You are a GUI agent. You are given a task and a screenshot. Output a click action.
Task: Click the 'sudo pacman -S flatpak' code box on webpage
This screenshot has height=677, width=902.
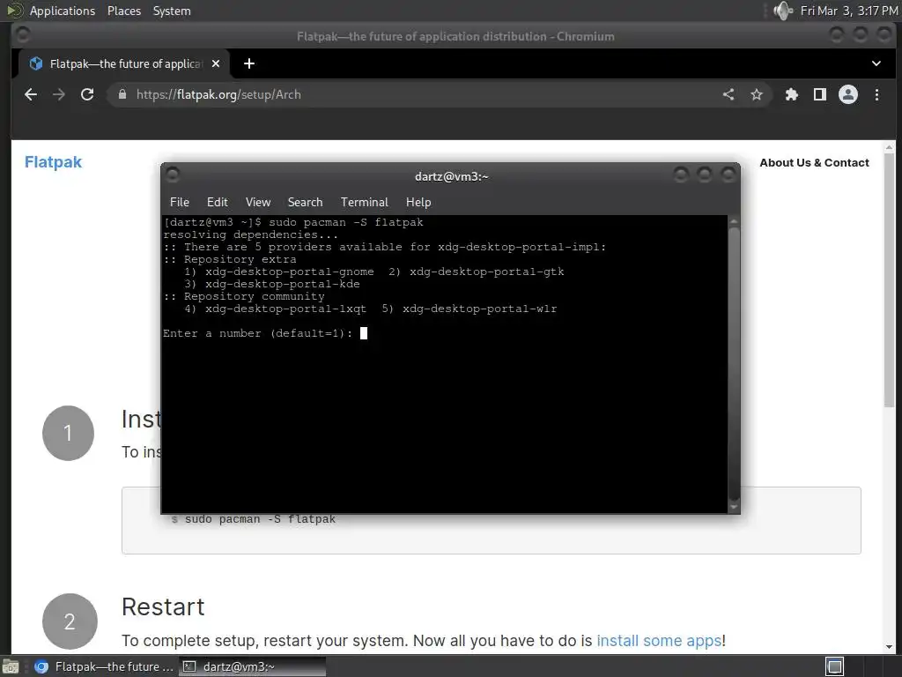pyautogui.click(x=492, y=520)
